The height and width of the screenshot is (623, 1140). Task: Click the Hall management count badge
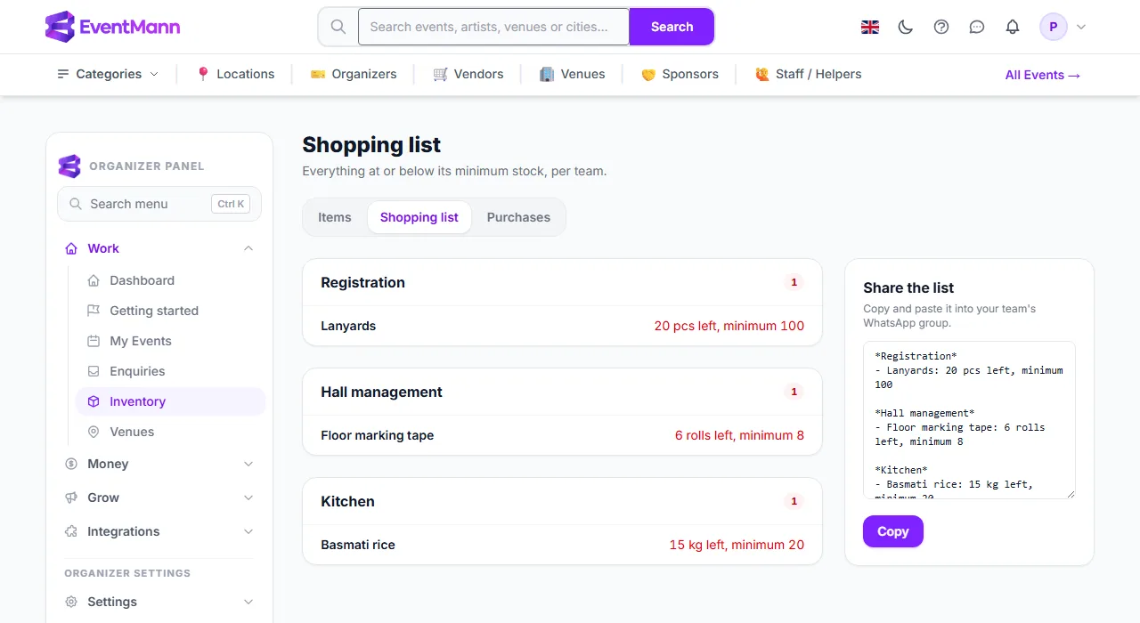click(794, 392)
